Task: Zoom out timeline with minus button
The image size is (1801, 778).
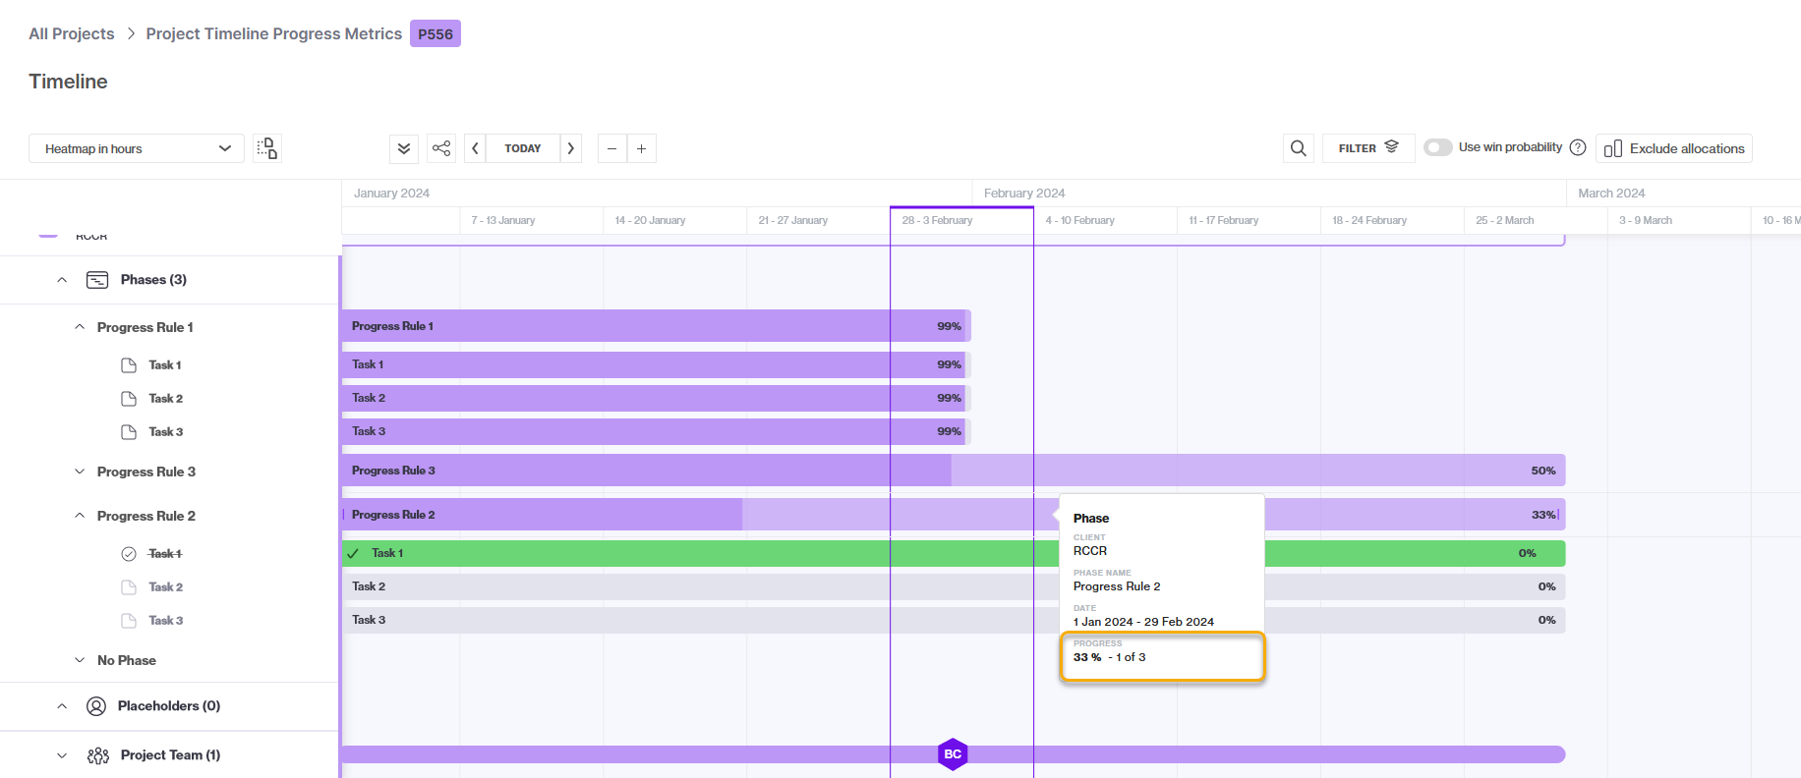Action: coord(611,148)
